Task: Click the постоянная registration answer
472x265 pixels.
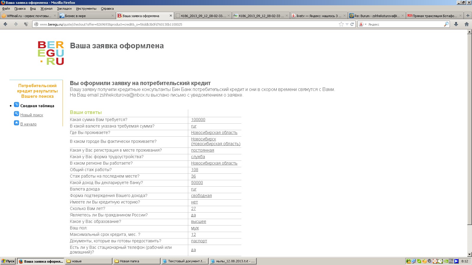Action: point(203,150)
